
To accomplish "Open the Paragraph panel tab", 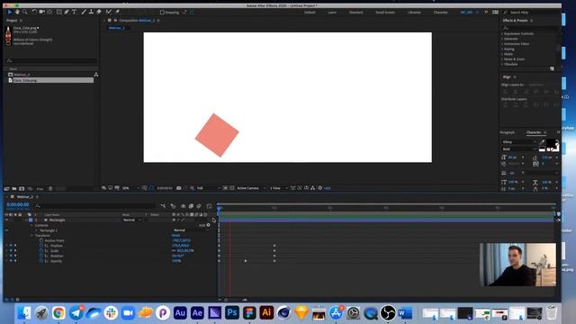I will (508, 132).
